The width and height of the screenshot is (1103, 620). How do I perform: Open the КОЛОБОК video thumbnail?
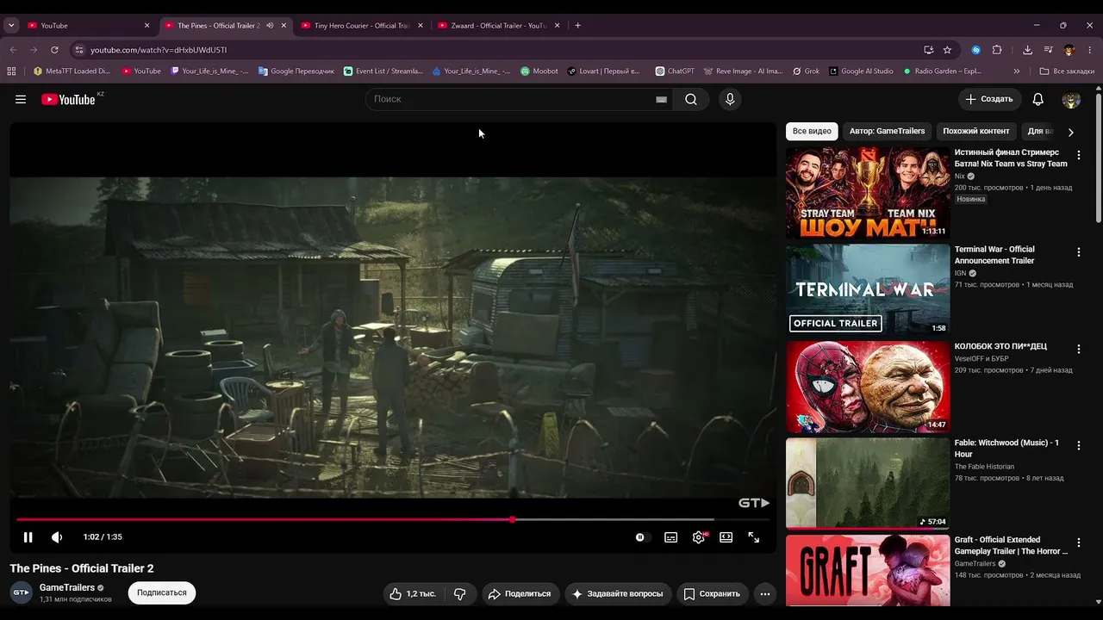(x=868, y=387)
